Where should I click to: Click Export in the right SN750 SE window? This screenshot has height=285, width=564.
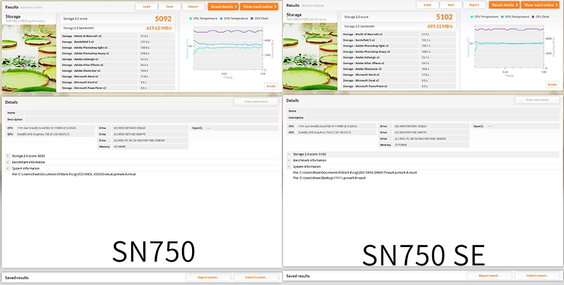(x=474, y=5)
